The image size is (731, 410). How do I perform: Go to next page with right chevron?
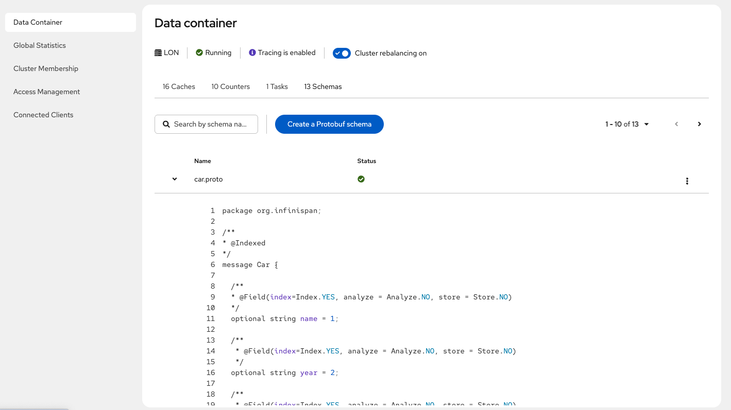click(x=699, y=124)
